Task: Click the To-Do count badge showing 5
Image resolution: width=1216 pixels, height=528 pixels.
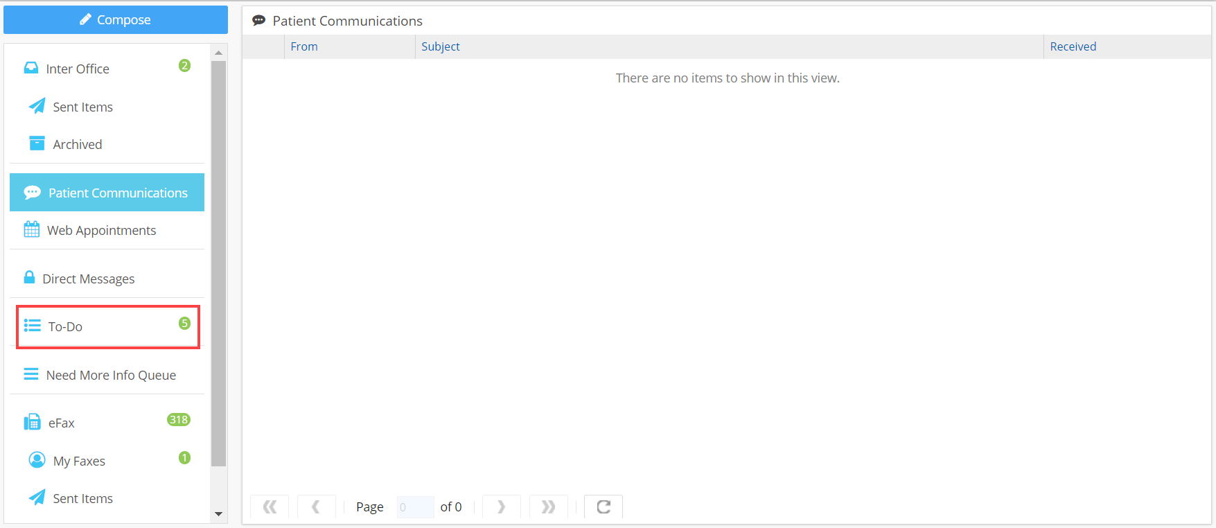Action: 184,323
